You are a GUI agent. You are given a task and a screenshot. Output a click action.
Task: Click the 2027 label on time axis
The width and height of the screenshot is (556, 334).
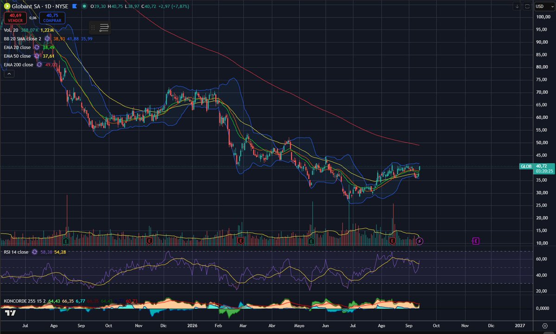point(520,326)
